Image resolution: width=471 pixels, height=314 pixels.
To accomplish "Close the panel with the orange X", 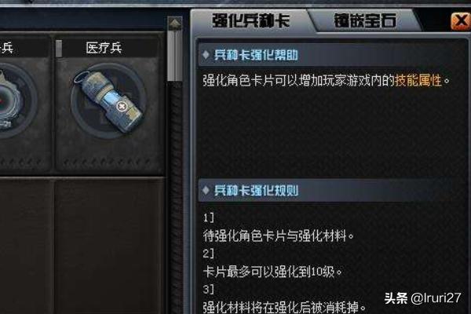I will (x=460, y=21).
